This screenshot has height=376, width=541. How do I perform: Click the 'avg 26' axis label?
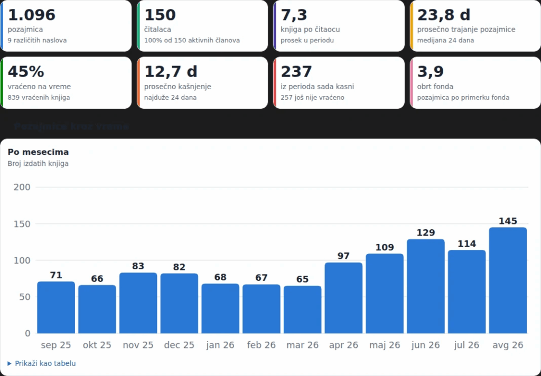(x=508, y=345)
